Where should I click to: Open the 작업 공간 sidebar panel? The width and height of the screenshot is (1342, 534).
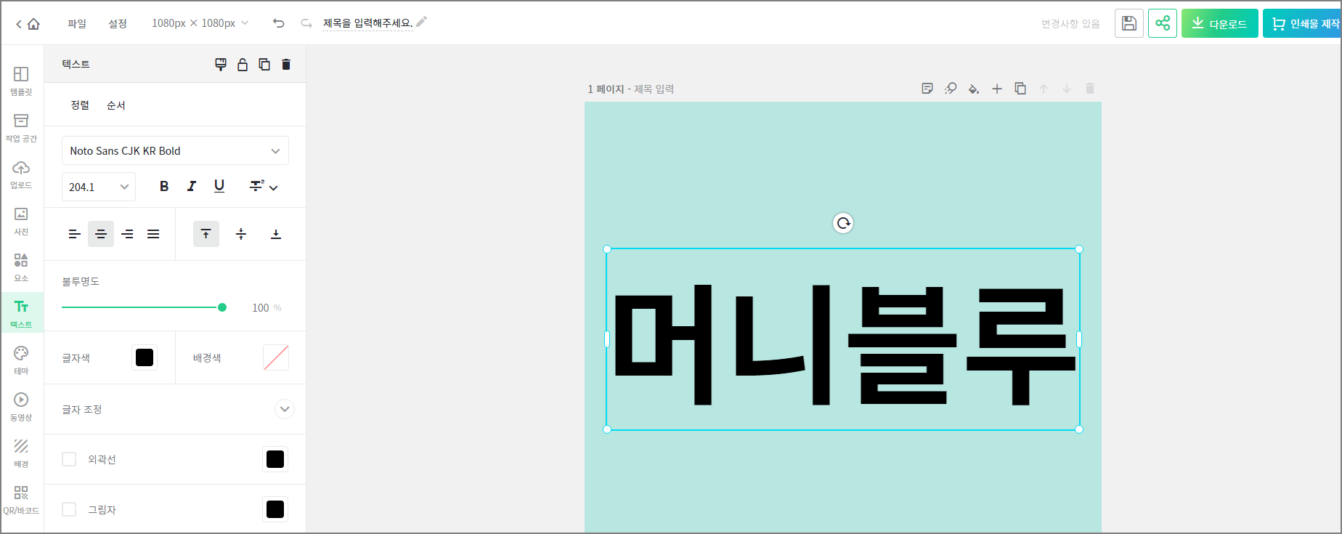tap(21, 127)
